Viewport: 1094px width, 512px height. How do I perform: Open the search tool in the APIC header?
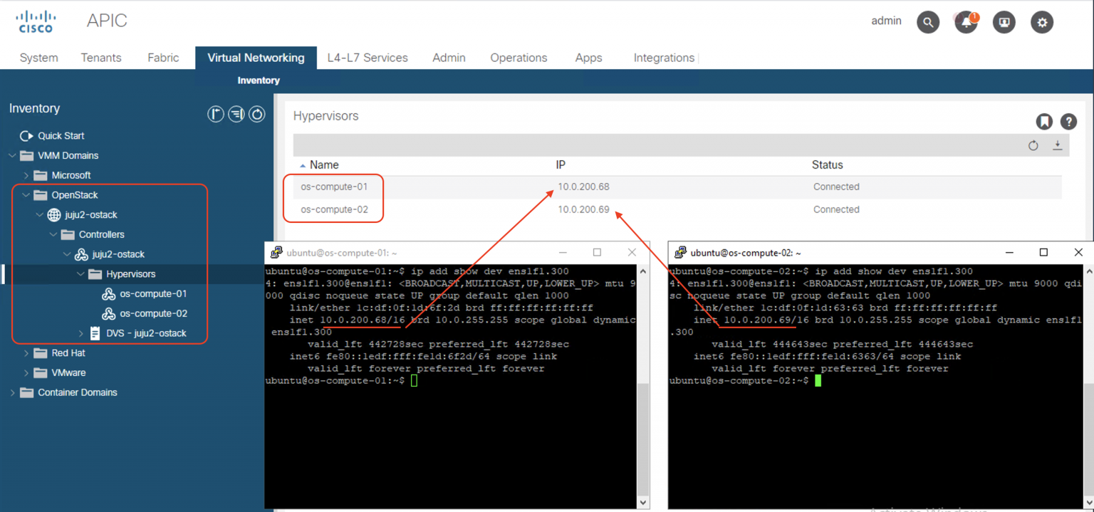coord(928,22)
